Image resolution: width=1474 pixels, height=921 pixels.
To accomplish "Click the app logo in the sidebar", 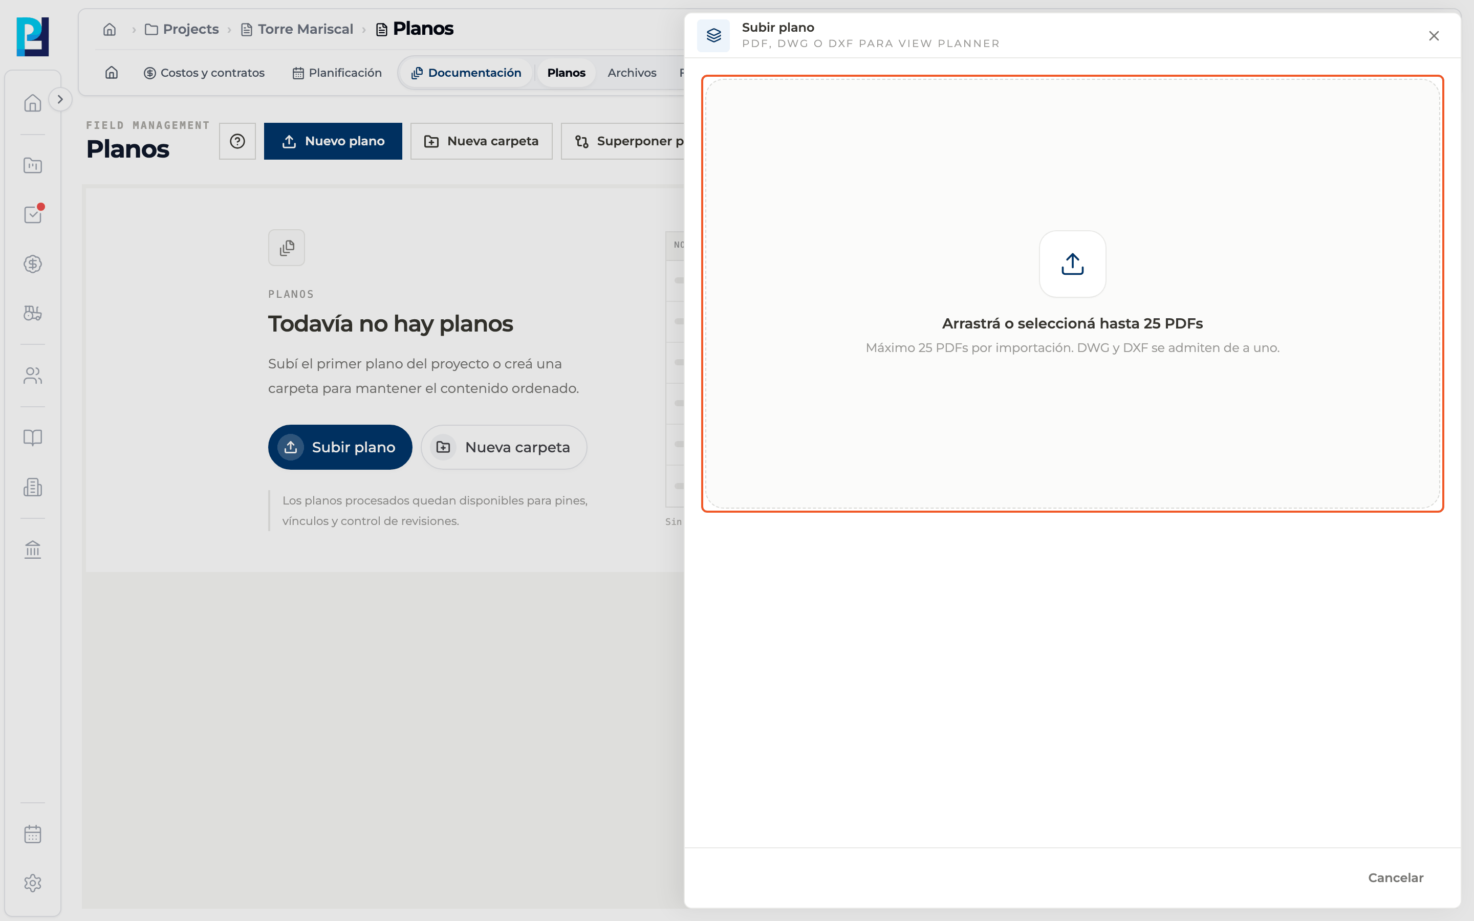I will click(x=32, y=36).
